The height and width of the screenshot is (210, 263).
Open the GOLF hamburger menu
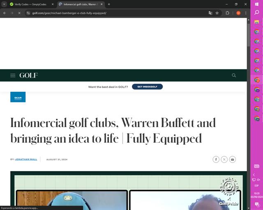[13, 75]
